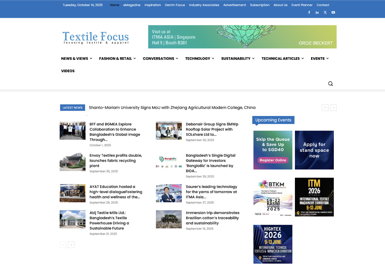Open the Videos menu item
The height and width of the screenshot is (268, 385).
click(x=68, y=71)
